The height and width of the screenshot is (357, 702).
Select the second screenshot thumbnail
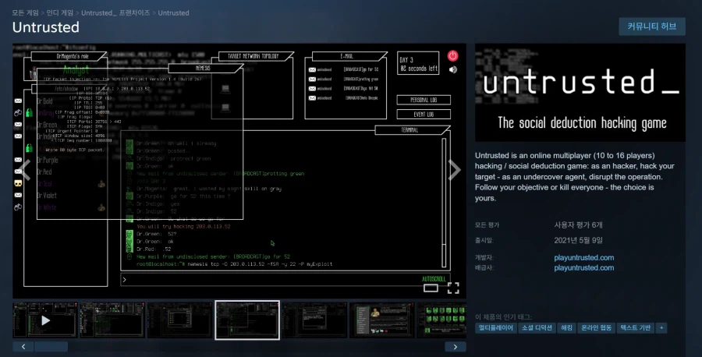coord(112,320)
